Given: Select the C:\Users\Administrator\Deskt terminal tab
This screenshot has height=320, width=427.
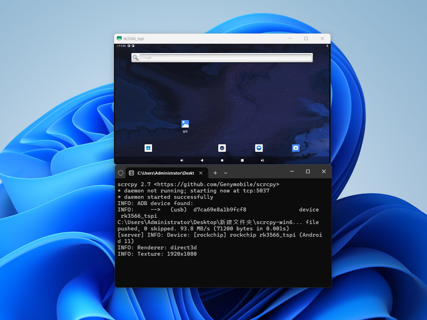Looking at the screenshot, I should (x=167, y=173).
